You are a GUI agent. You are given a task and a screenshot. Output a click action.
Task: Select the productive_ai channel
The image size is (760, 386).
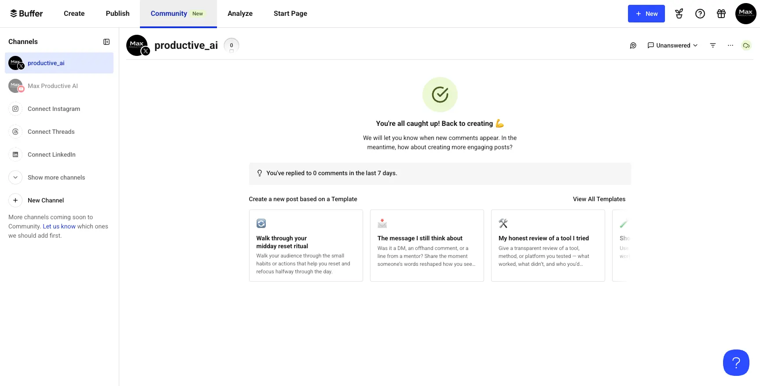[x=59, y=63]
